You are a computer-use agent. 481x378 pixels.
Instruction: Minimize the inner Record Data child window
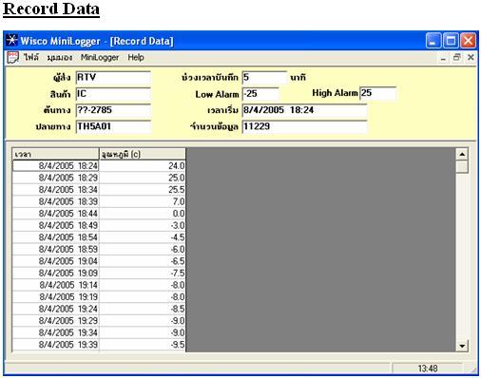pos(443,58)
